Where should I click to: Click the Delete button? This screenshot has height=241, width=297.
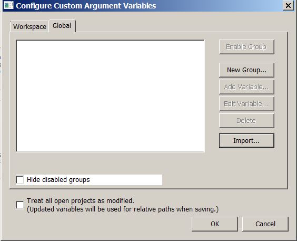246,121
